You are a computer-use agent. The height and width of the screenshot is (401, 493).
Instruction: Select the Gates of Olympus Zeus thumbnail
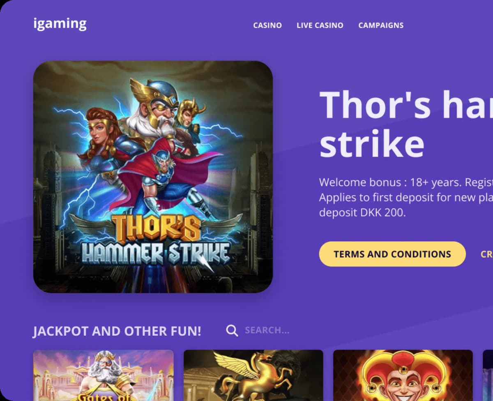(104, 375)
